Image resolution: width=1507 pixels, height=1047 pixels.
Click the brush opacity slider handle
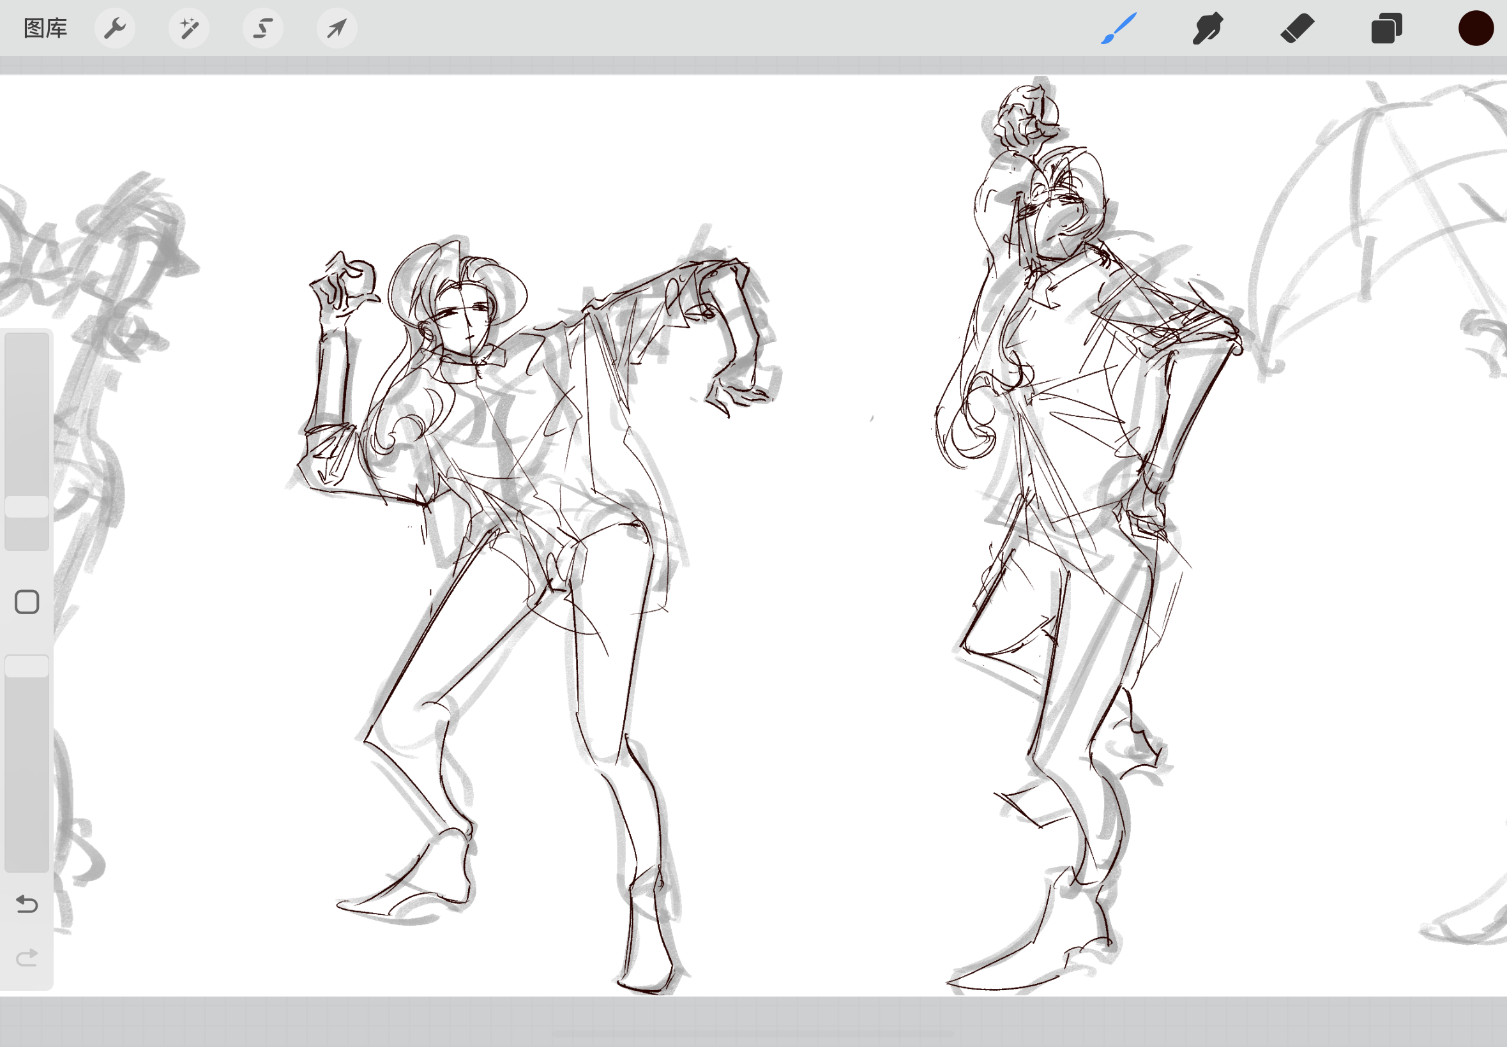tap(27, 666)
